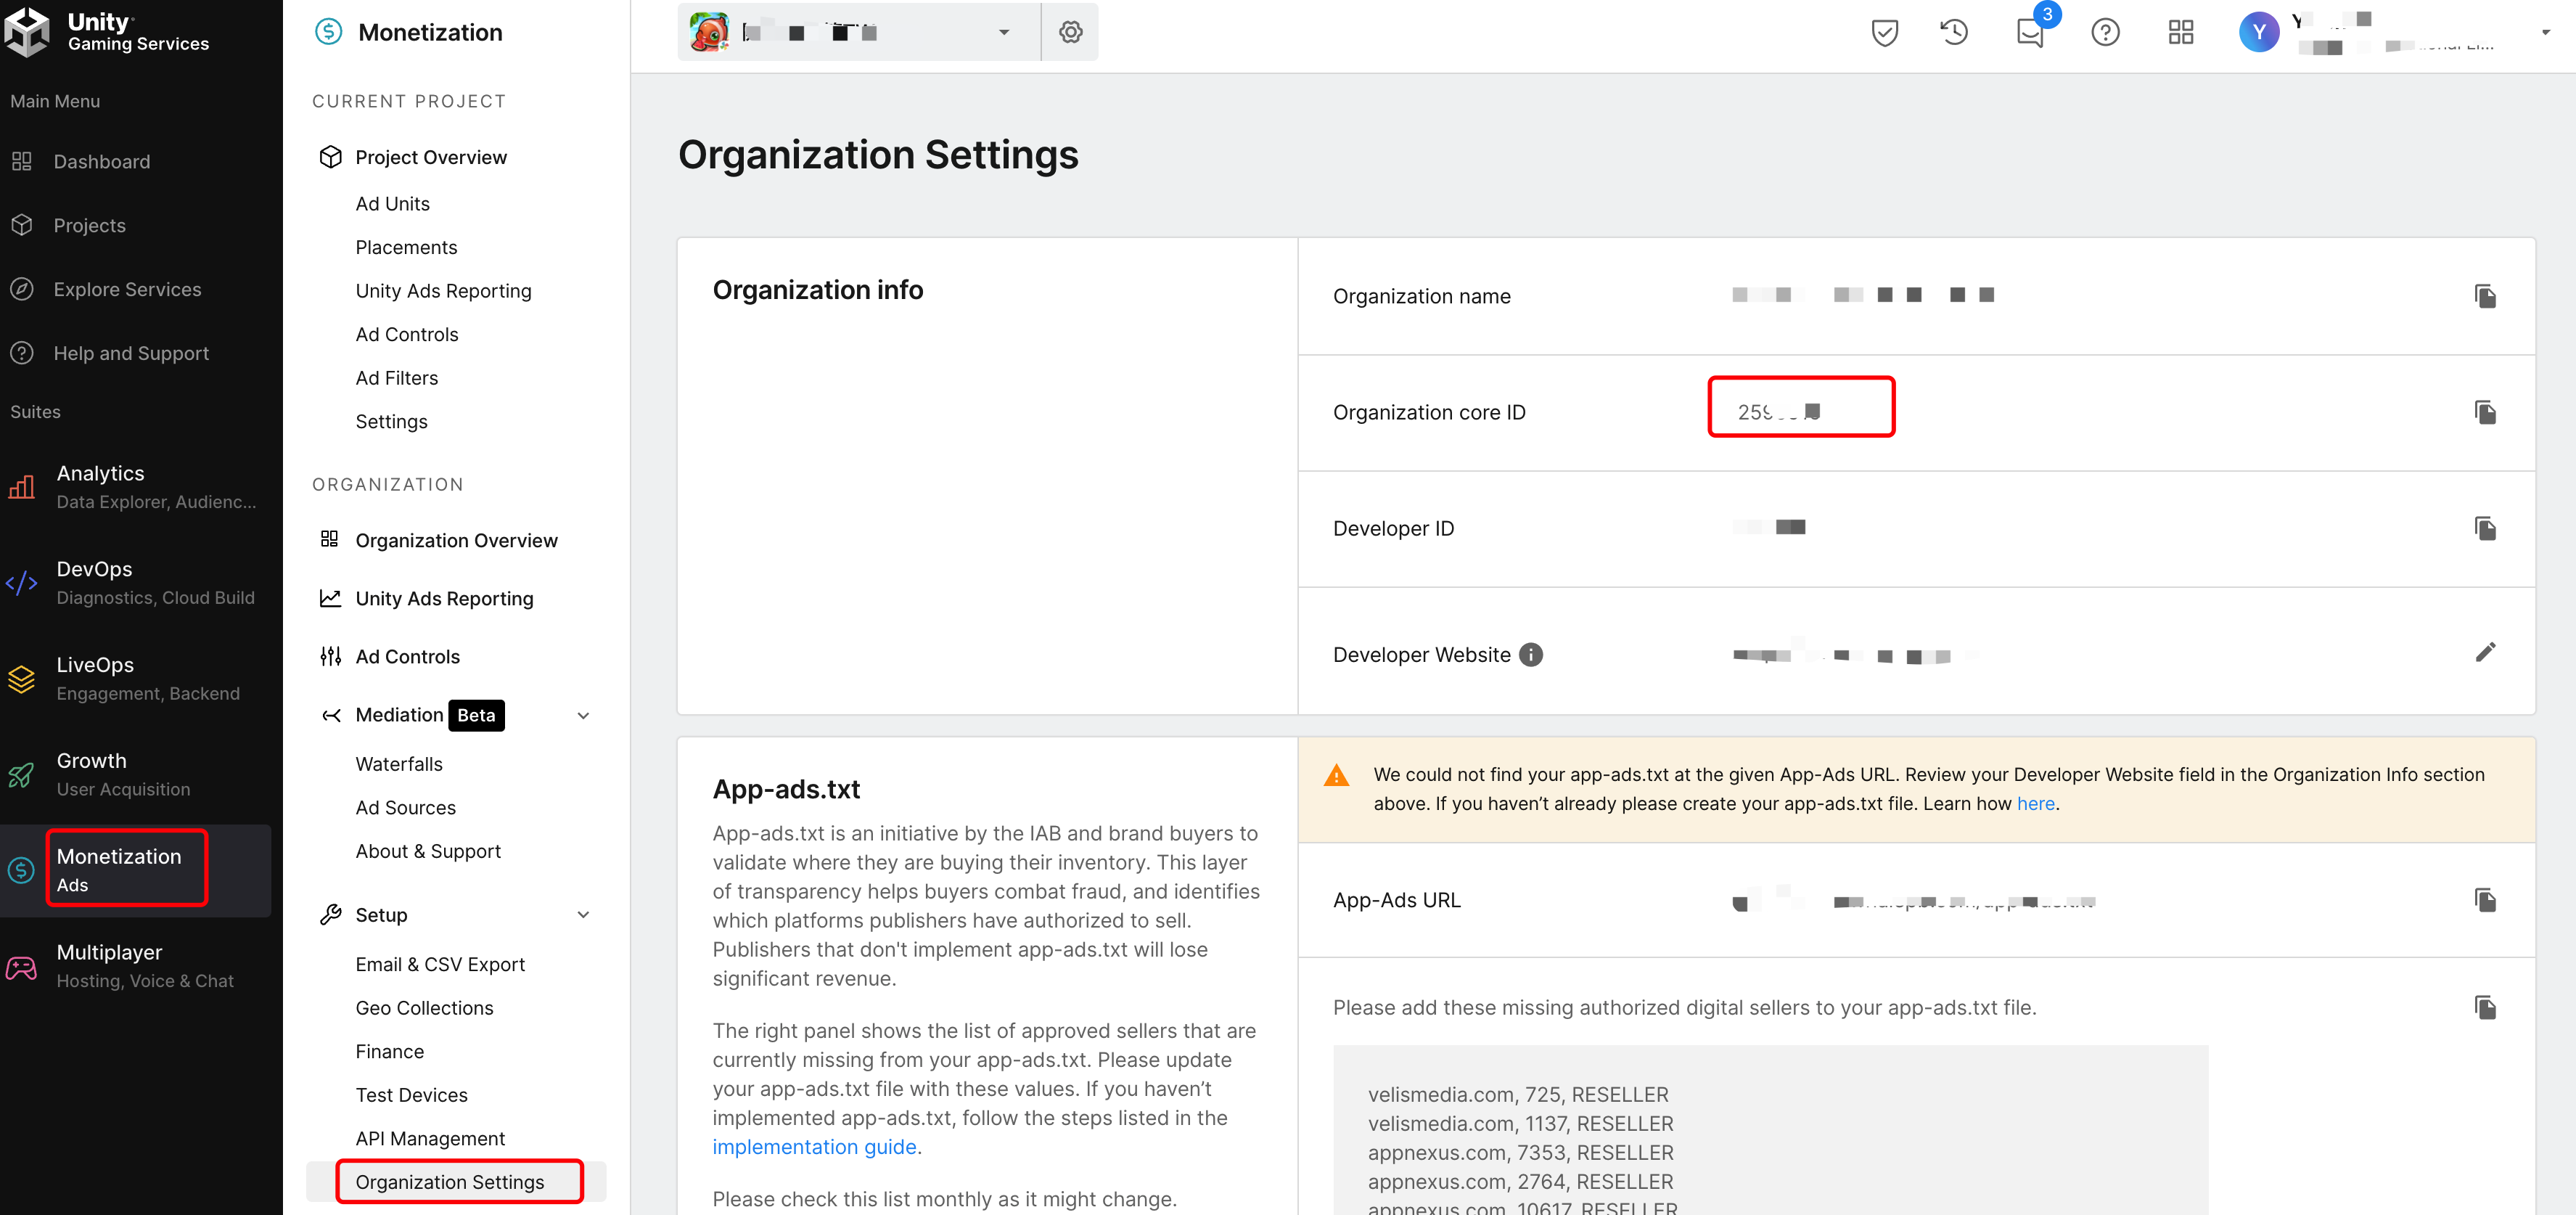Open organization Ad Controls with sliders icon
The width and height of the screenshot is (2576, 1215).
click(408, 656)
